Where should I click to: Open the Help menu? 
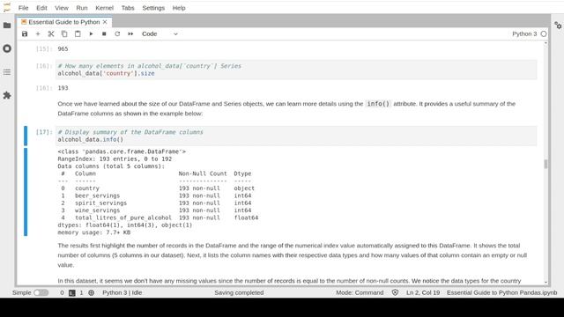pos(179,8)
